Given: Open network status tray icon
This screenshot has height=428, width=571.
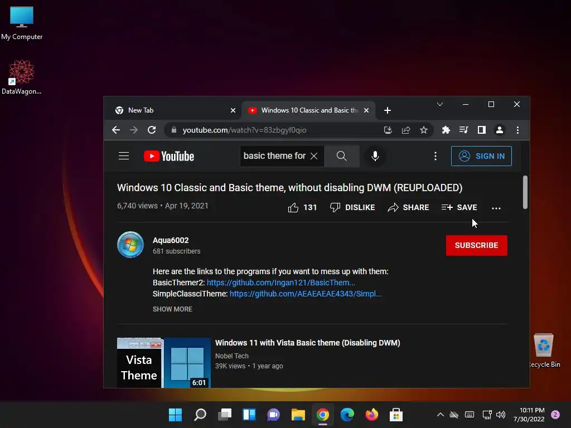Looking at the screenshot, I should (x=487, y=415).
